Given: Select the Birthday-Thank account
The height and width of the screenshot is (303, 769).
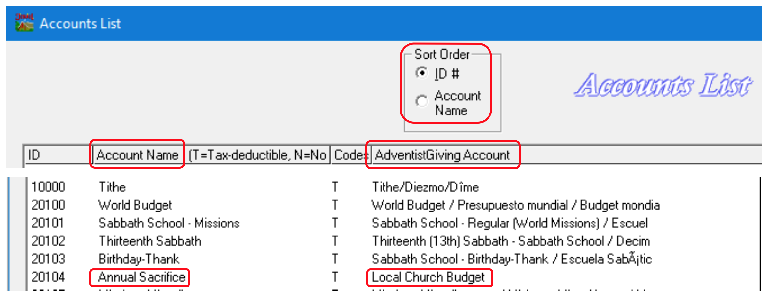Looking at the screenshot, I should tap(139, 259).
